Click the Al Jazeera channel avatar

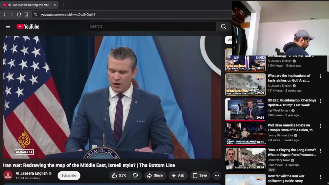[8, 175]
